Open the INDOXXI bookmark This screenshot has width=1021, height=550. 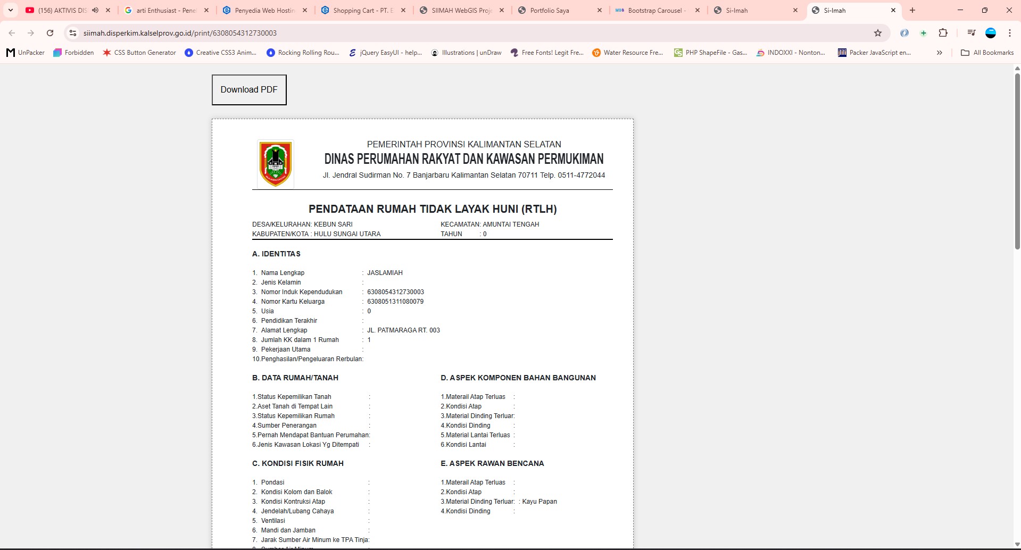[791, 53]
